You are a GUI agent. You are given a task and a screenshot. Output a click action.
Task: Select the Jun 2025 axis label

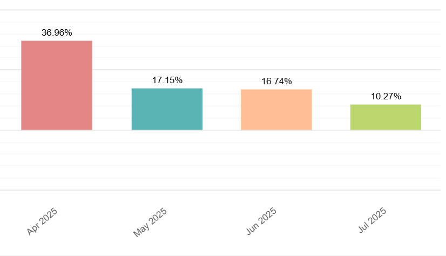coord(261,221)
